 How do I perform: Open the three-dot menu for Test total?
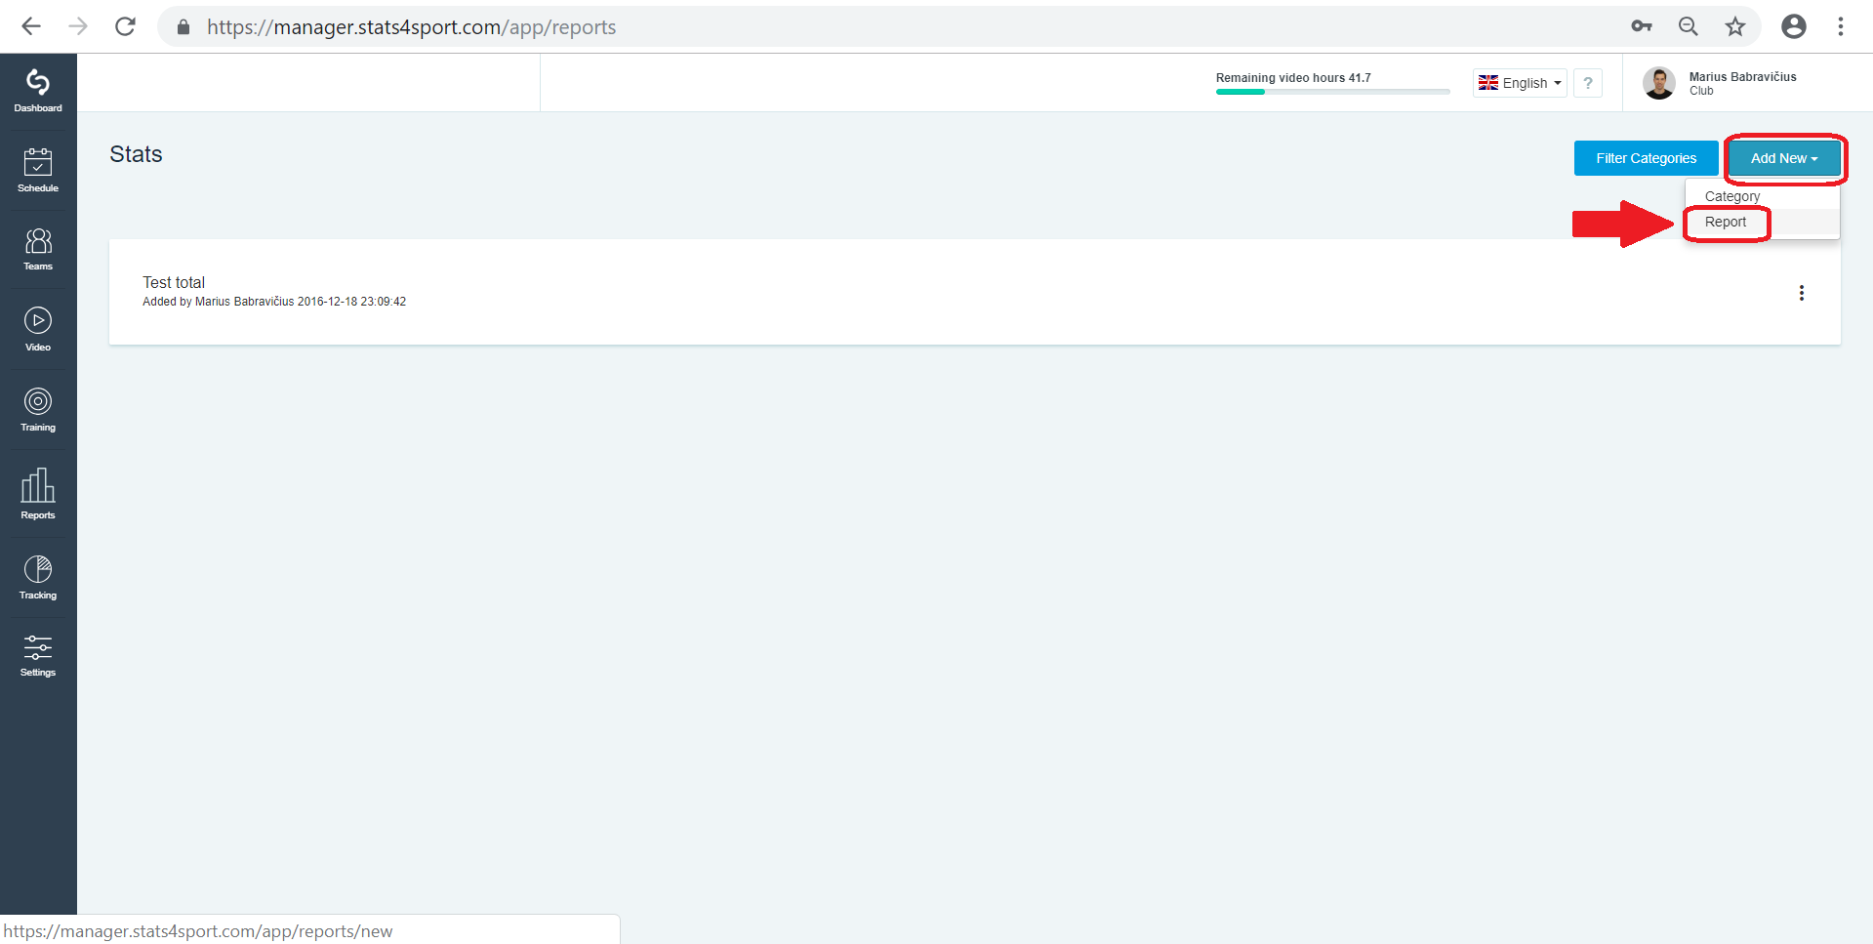click(1802, 293)
